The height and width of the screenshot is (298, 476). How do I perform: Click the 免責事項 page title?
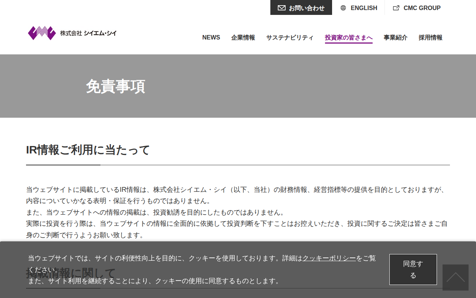tap(115, 86)
